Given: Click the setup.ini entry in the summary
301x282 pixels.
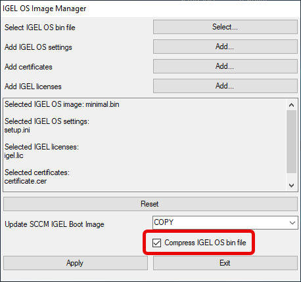Looking at the screenshot, I should pyautogui.click(x=17, y=130).
